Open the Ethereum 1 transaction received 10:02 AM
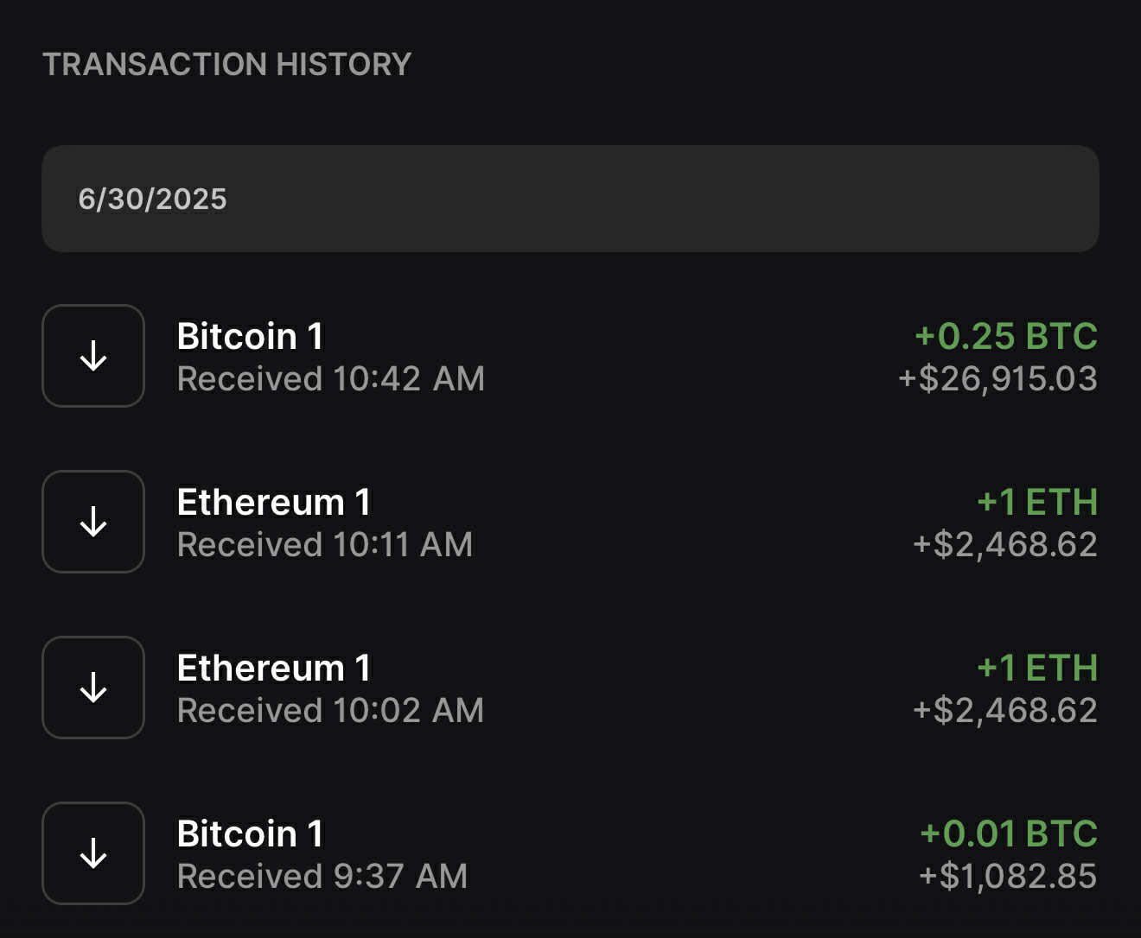This screenshot has height=938, width=1141. [570, 688]
